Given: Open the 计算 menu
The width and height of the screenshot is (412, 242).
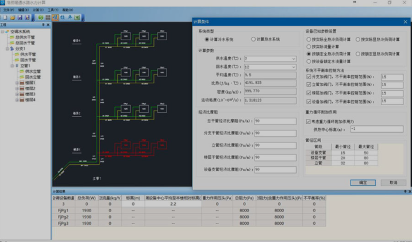Looking at the screenshot, I should (x=38, y=10).
